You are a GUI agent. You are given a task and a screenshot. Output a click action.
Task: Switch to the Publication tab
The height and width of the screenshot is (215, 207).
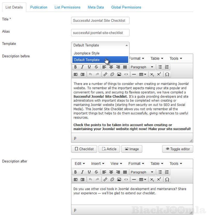coord(39,7)
